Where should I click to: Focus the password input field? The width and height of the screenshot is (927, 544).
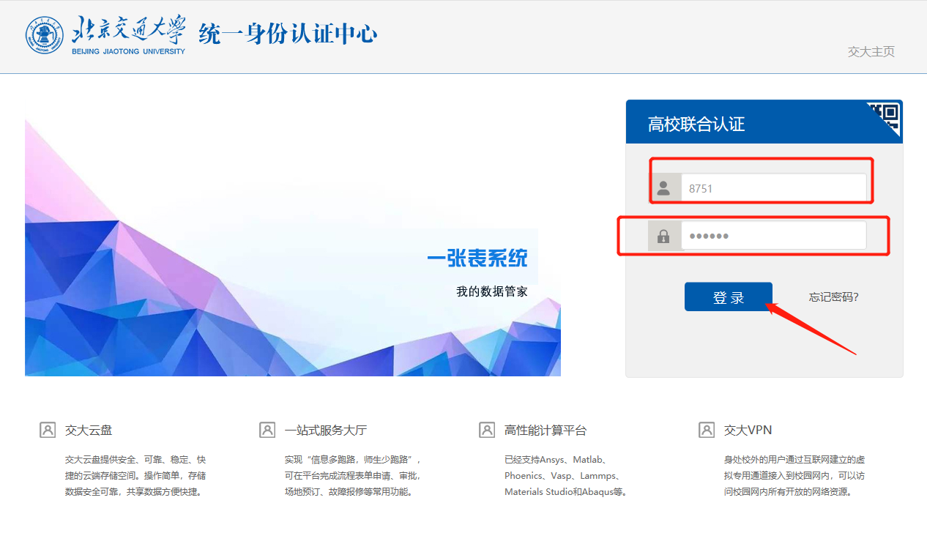[773, 236]
